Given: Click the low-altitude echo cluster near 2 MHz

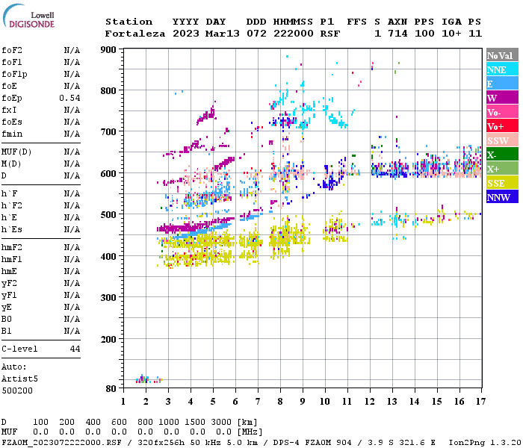Looking at the screenshot, I should pos(149,379).
